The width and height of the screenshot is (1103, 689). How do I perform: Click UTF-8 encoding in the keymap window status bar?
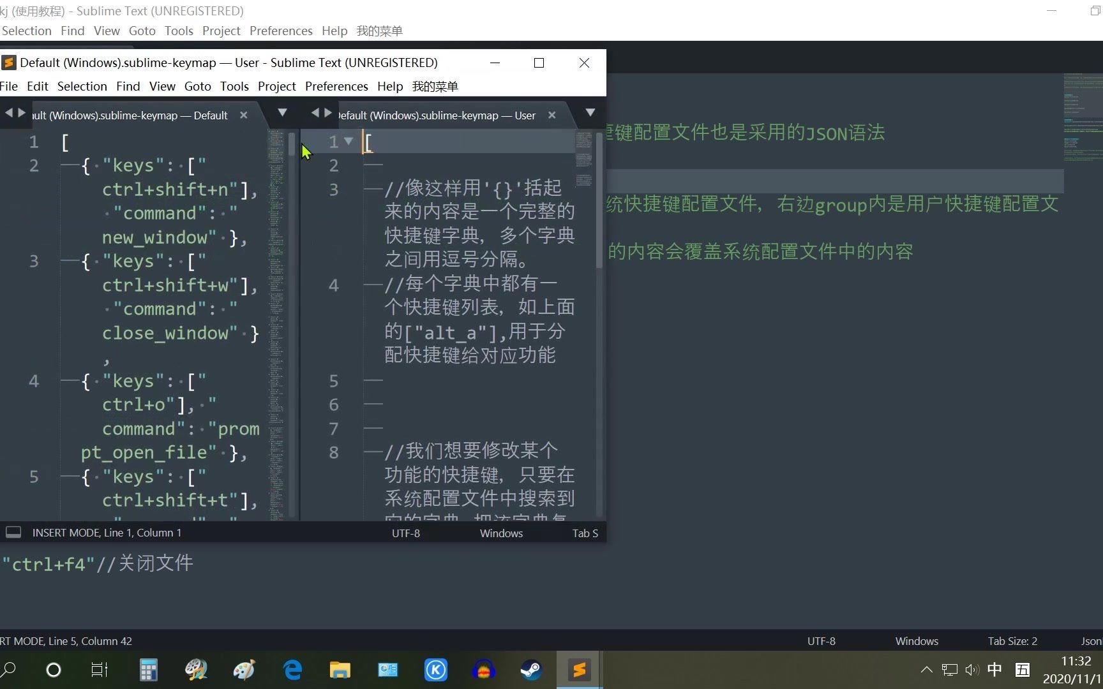406,533
